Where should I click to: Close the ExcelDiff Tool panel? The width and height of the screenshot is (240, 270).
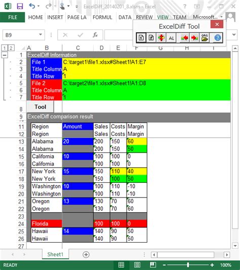tap(217, 24)
